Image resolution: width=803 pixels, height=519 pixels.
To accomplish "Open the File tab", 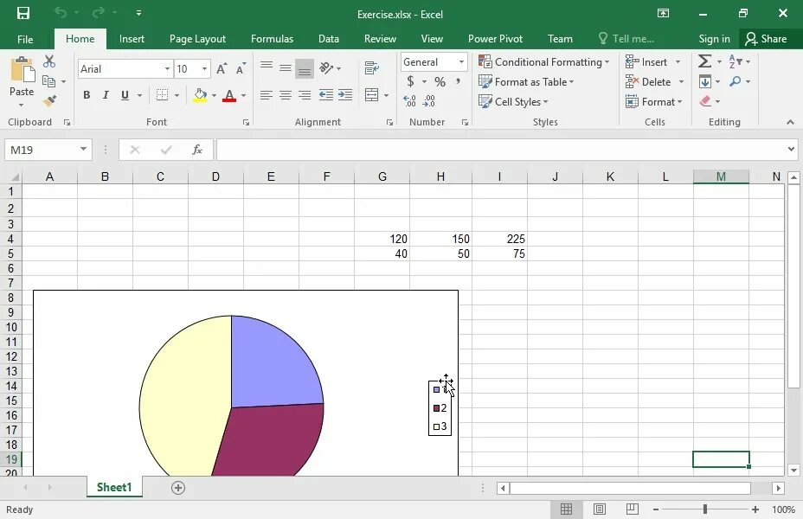I will 25,39.
